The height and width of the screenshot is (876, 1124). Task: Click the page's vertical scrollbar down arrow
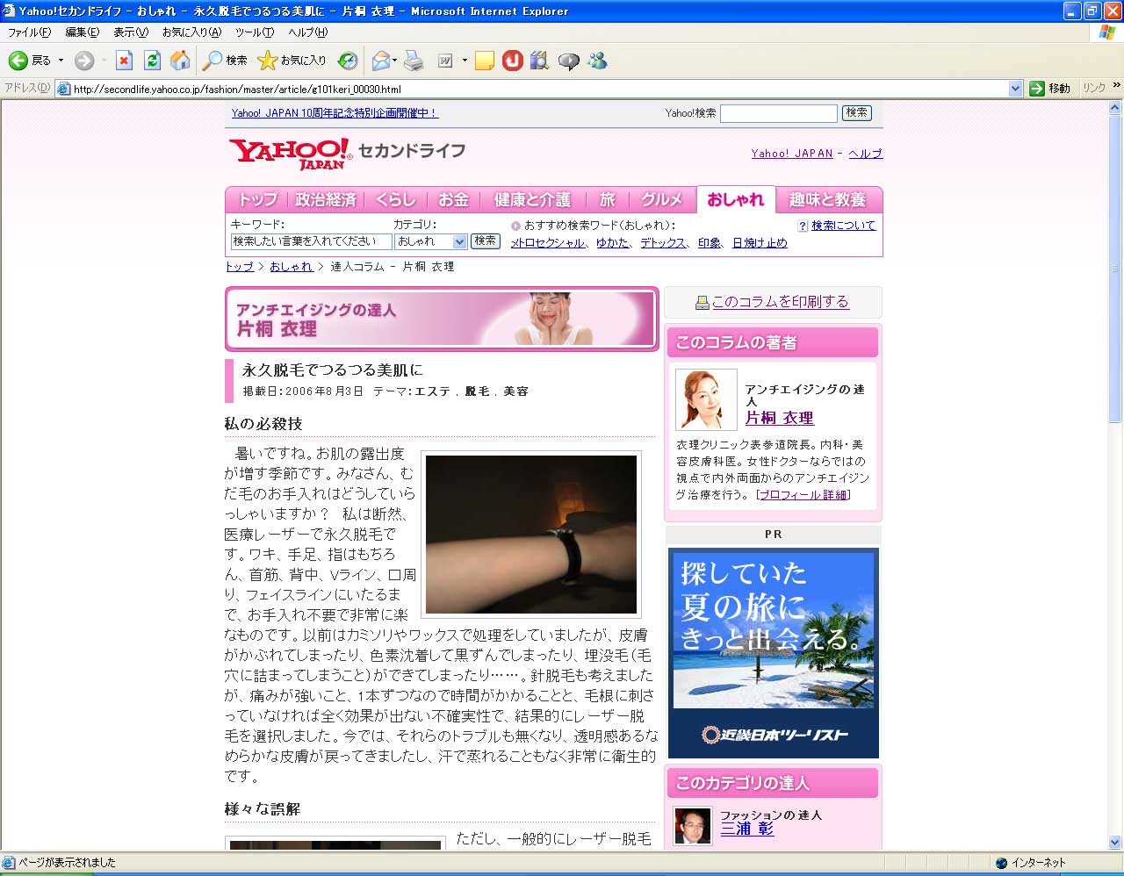pos(1115,843)
